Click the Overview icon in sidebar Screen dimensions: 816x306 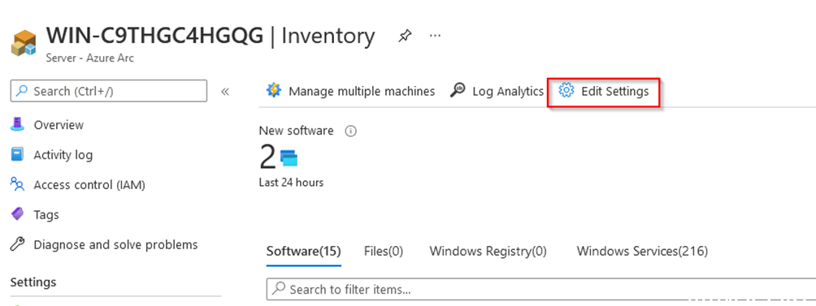point(18,125)
